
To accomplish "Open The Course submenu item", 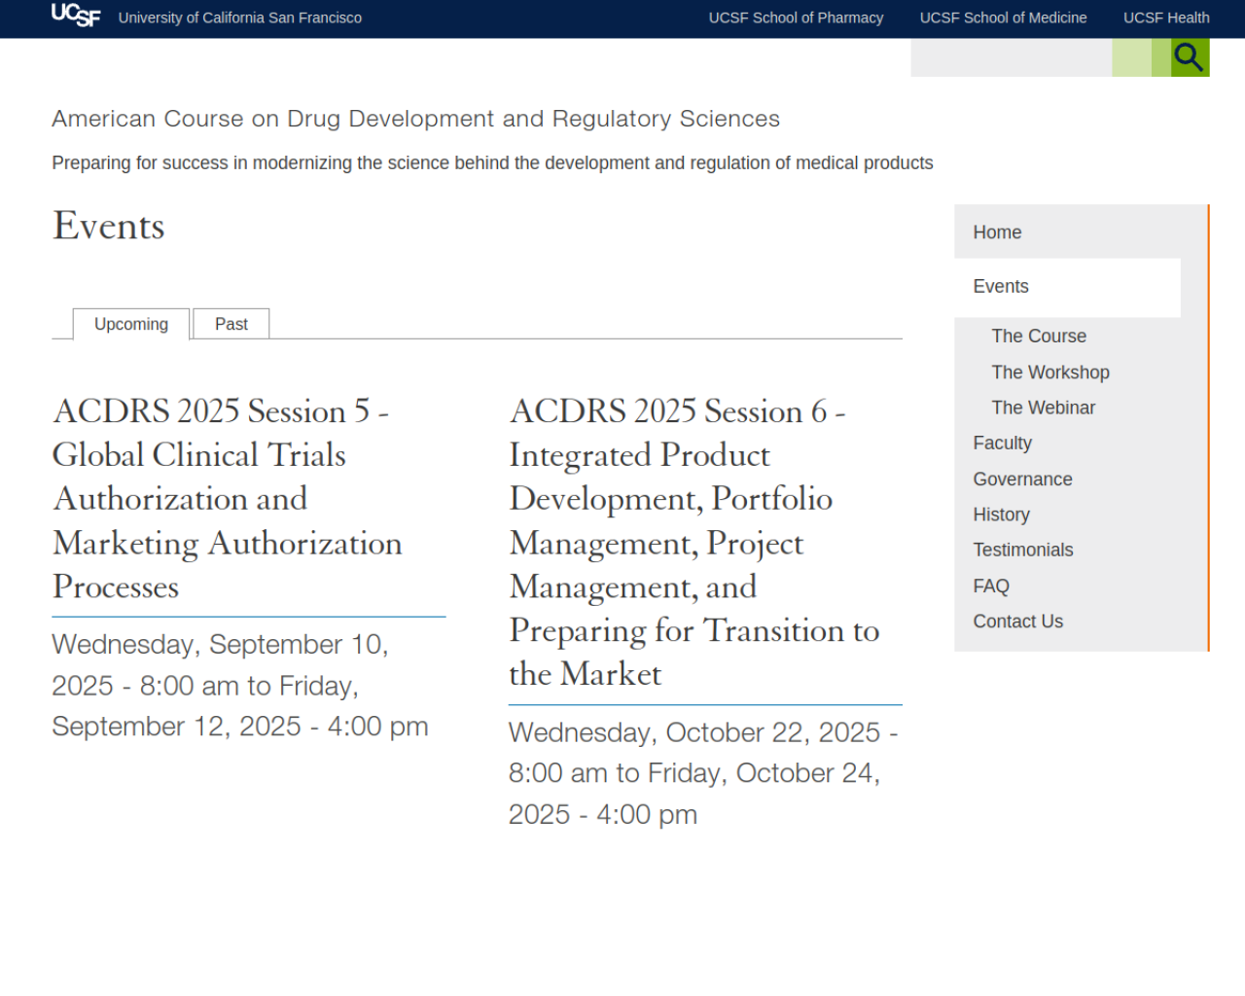I will point(1039,337).
